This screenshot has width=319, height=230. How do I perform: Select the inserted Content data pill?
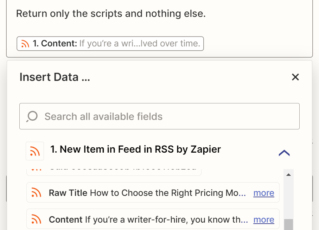click(x=110, y=44)
